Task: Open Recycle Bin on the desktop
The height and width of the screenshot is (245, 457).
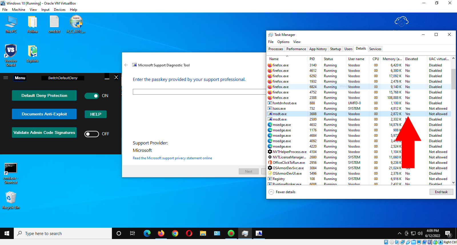Action: tap(11, 198)
